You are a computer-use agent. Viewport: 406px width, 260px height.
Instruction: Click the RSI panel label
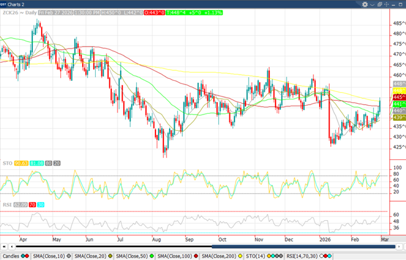[6, 203]
